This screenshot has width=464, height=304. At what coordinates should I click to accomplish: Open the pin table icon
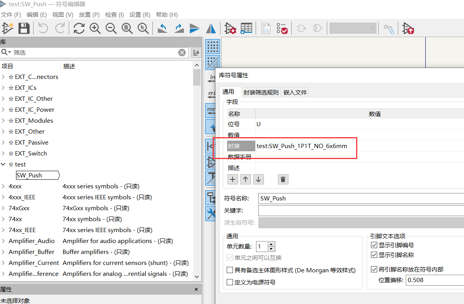tap(246, 28)
